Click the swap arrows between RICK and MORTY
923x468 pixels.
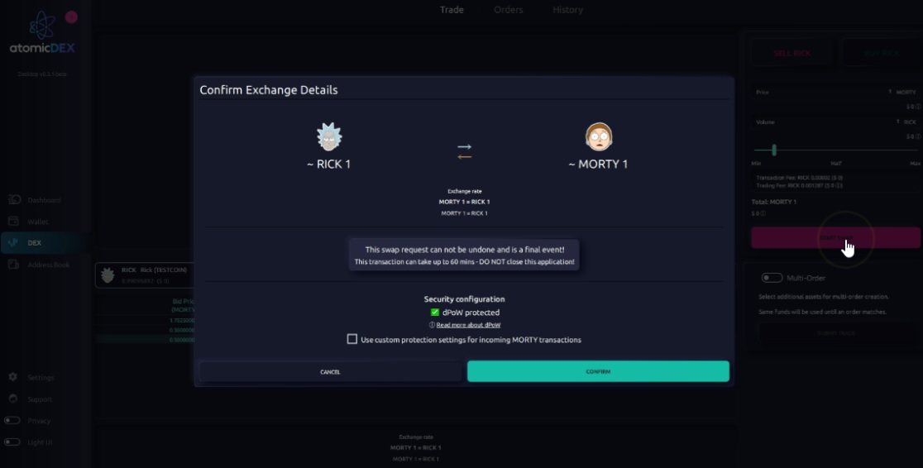coord(465,151)
